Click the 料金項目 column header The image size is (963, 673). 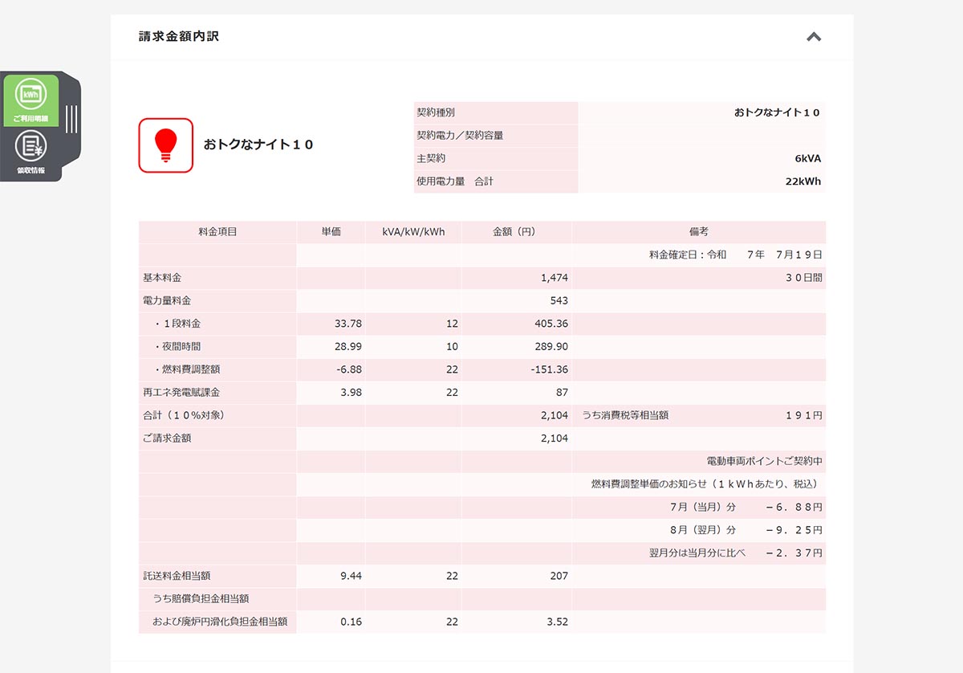pos(217,232)
